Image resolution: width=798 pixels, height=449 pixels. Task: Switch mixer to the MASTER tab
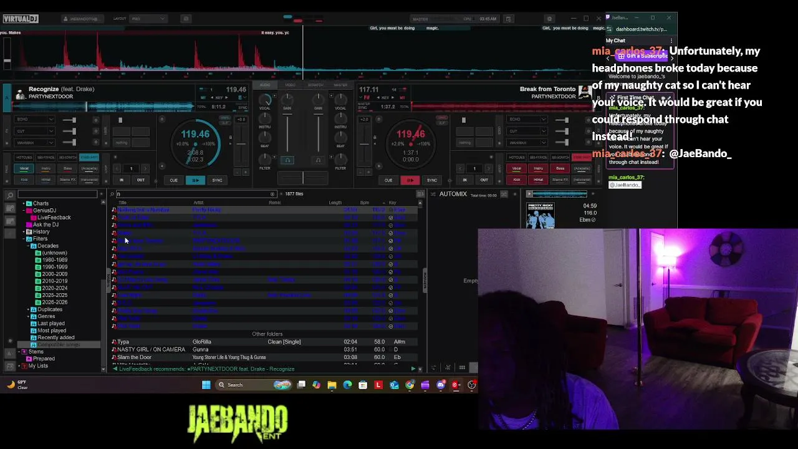[x=340, y=85]
